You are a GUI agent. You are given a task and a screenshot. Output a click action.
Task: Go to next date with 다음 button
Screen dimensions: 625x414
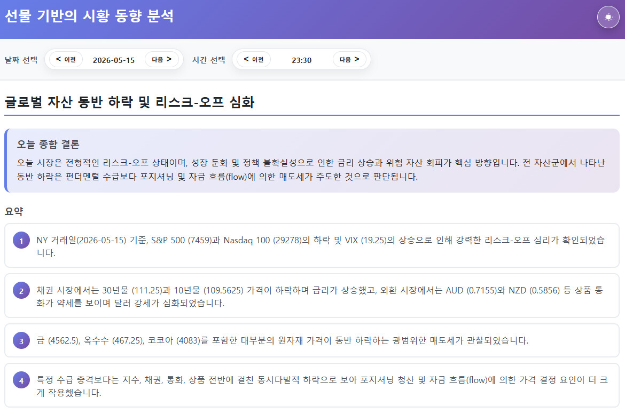(x=161, y=59)
